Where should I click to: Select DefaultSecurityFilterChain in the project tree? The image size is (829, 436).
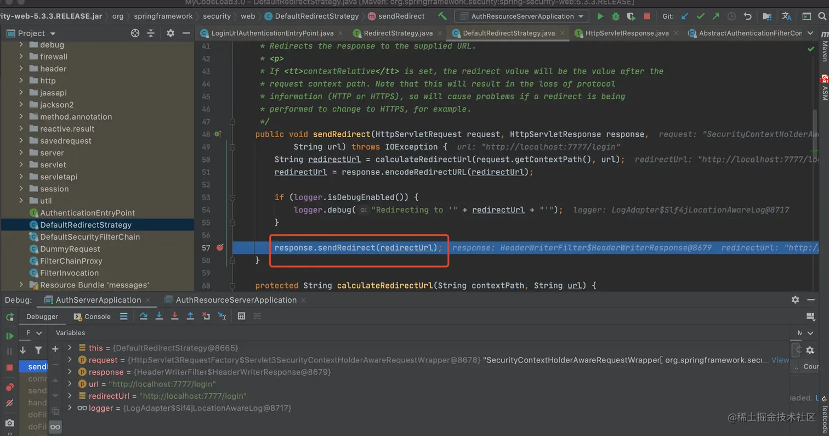(x=89, y=237)
